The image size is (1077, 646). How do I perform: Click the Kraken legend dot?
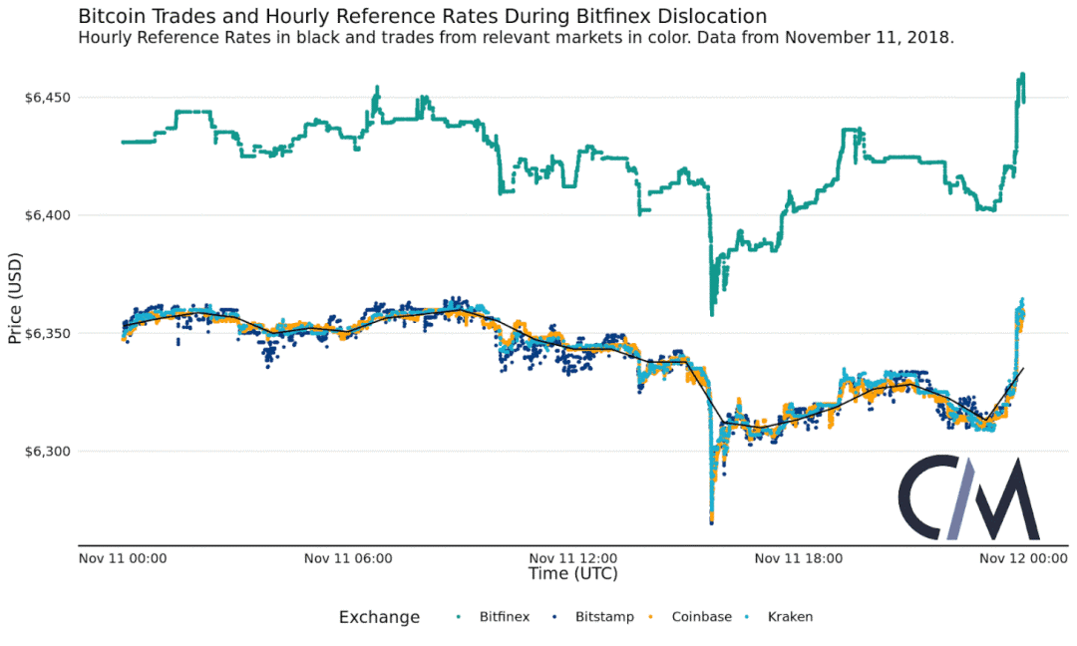[x=749, y=617]
